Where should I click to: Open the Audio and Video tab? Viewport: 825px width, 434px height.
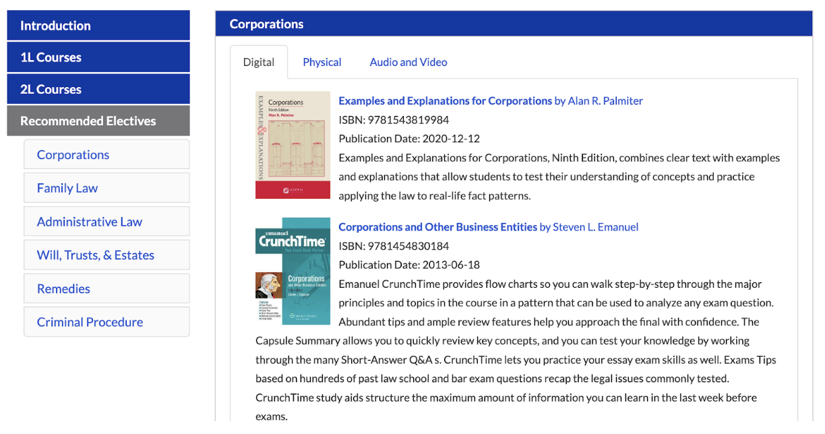click(x=408, y=62)
